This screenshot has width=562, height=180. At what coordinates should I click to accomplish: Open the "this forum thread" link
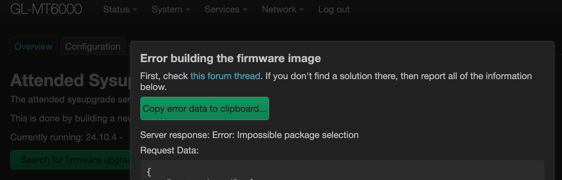pyautogui.click(x=225, y=76)
